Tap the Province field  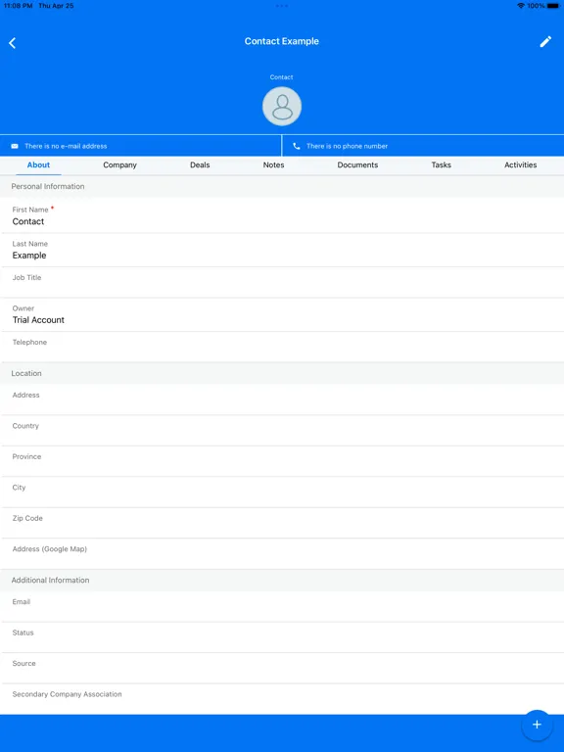pos(282,461)
